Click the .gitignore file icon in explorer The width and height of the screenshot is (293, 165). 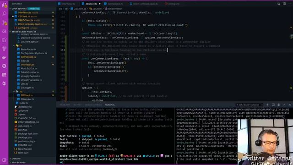point(16,111)
